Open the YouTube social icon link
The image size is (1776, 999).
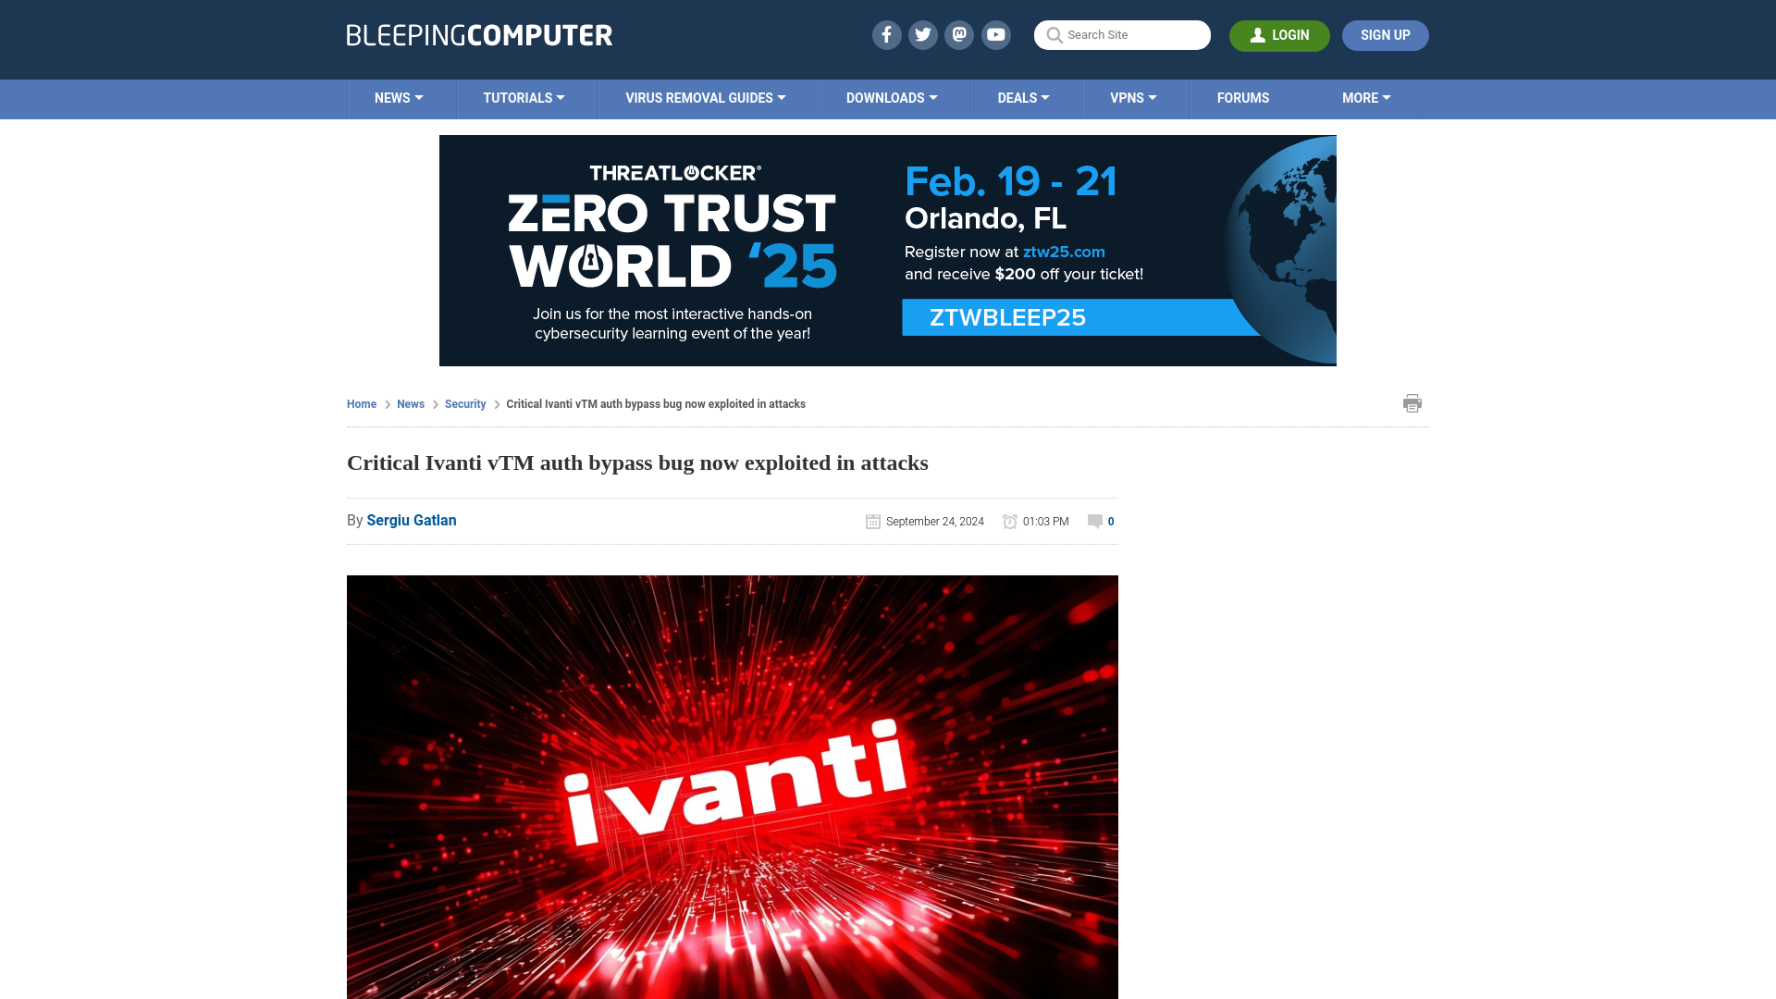pyautogui.click(x=996, y=34)
